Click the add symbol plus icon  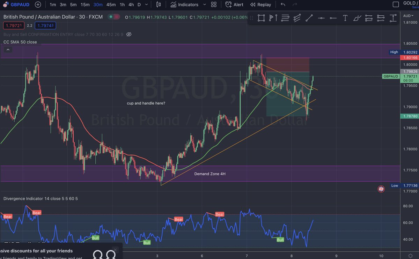pos(38,5)
